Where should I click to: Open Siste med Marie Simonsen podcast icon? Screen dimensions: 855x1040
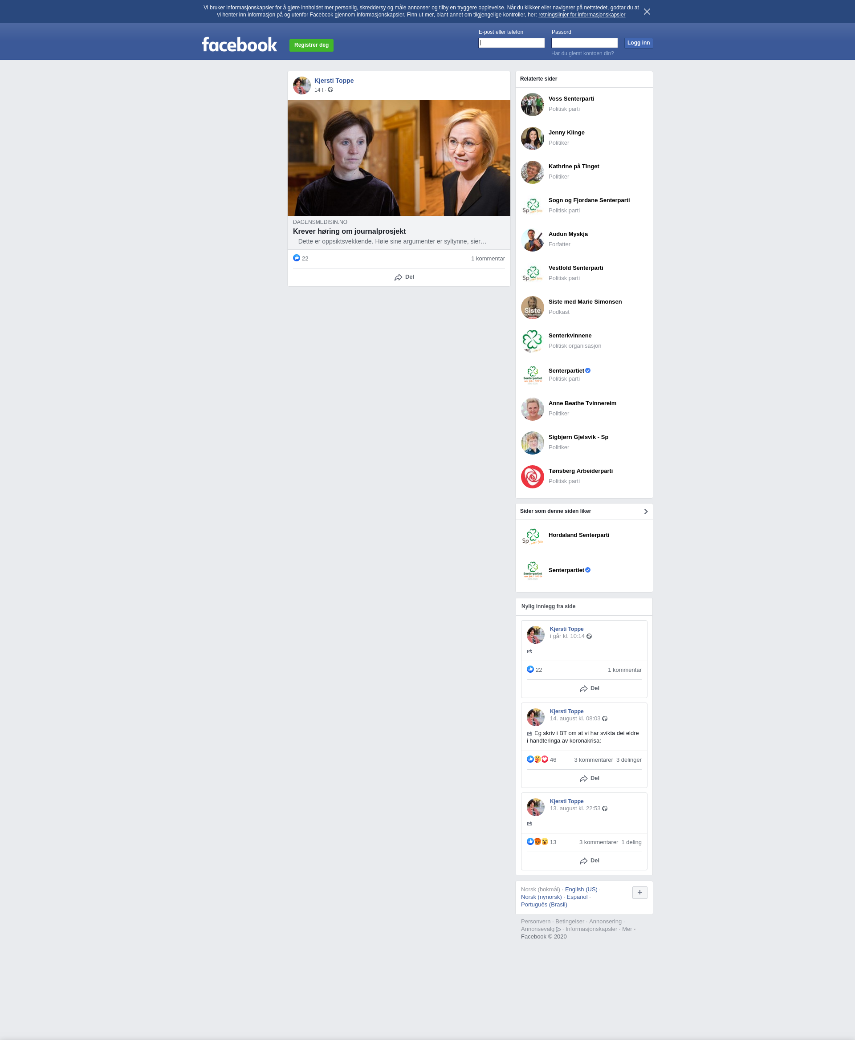click(533, 307)
